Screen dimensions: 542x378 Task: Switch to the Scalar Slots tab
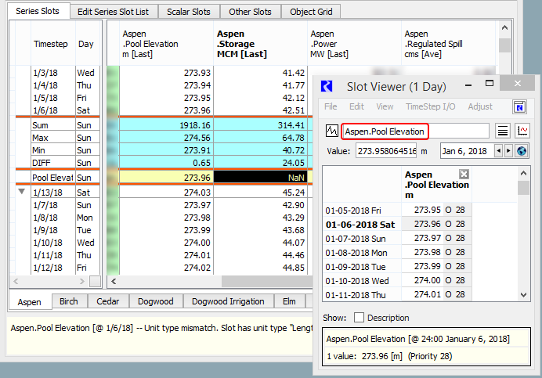(188, 12)
